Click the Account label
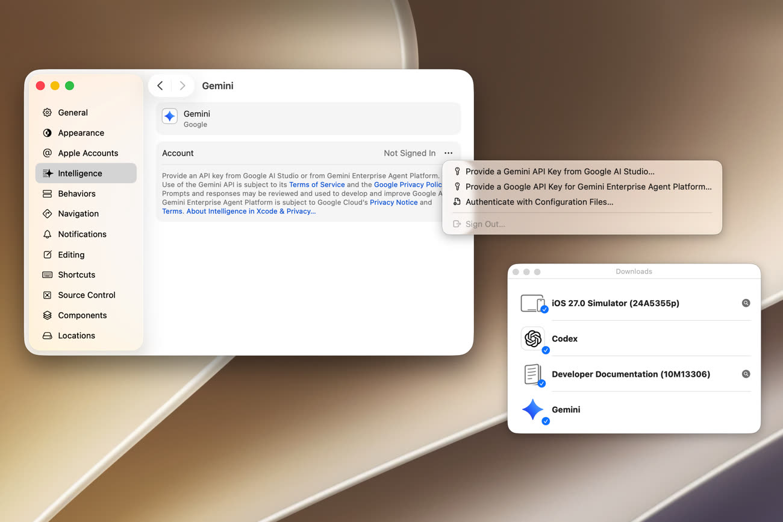The image size is (783, 522). (x=178, y=153)
